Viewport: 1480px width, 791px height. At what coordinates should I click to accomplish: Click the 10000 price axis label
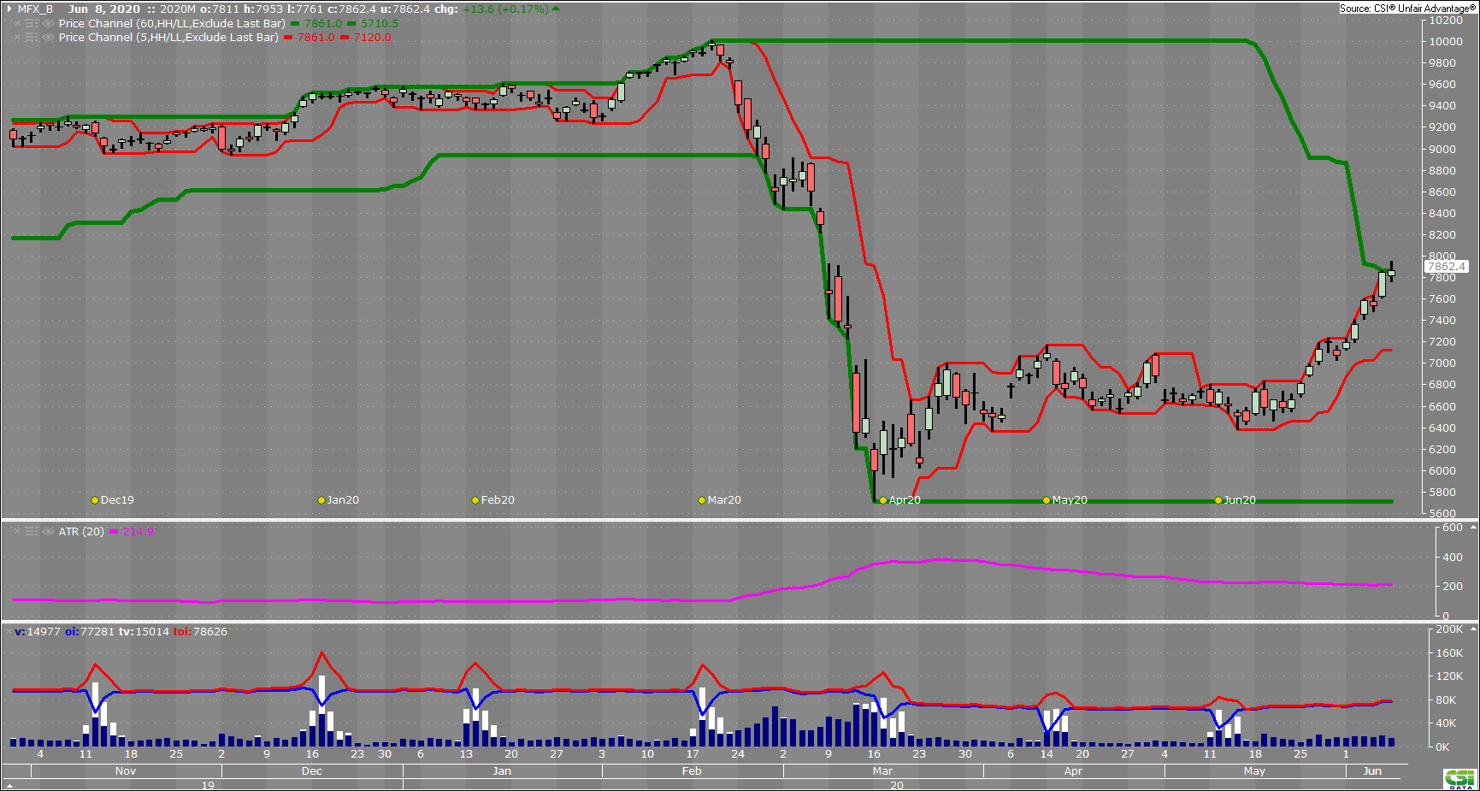tap(1446, 42)
